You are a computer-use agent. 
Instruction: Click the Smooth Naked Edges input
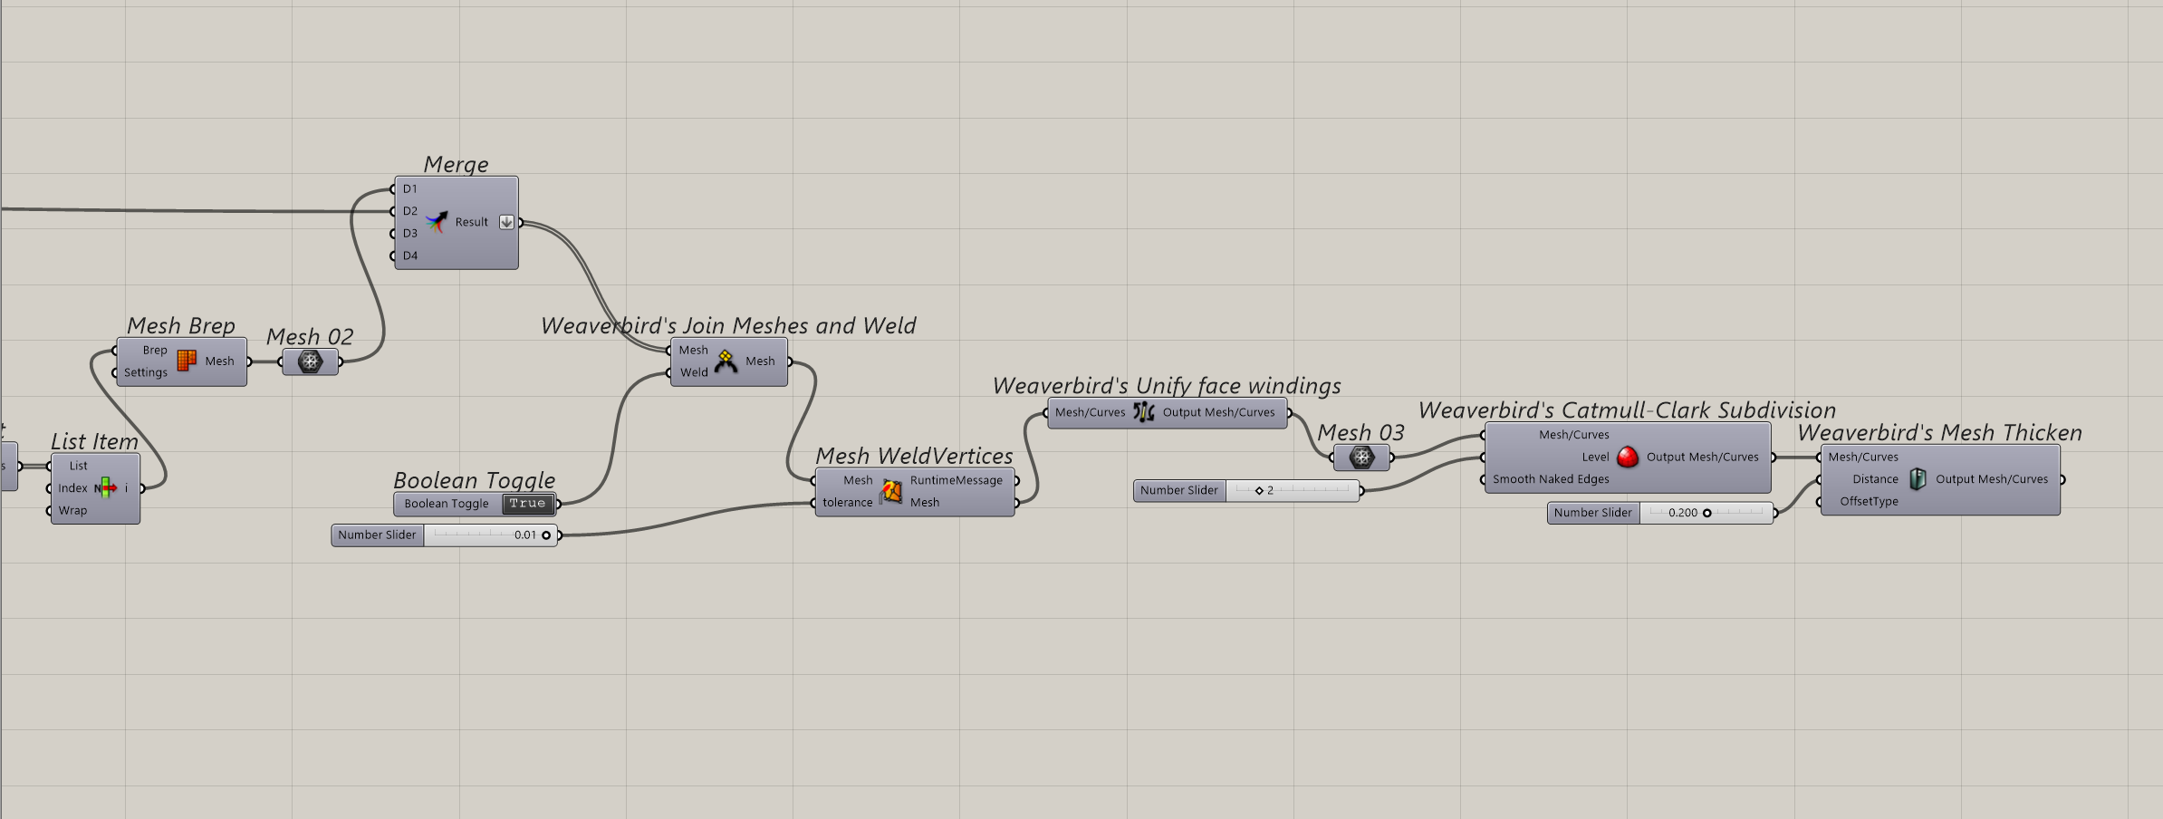tap(1550, 479)
